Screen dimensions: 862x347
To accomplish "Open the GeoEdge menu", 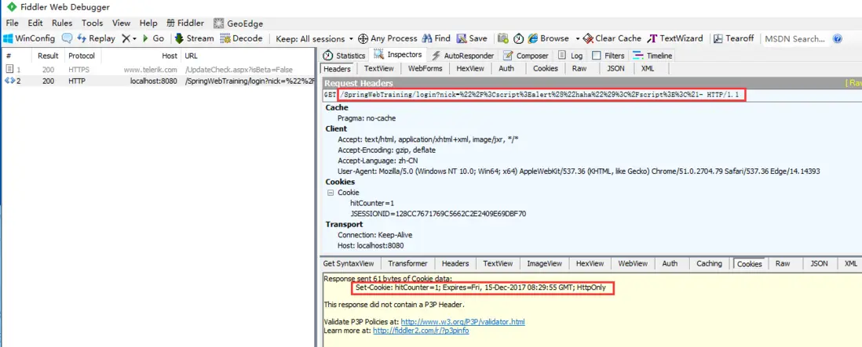I will tap(238, 23).
